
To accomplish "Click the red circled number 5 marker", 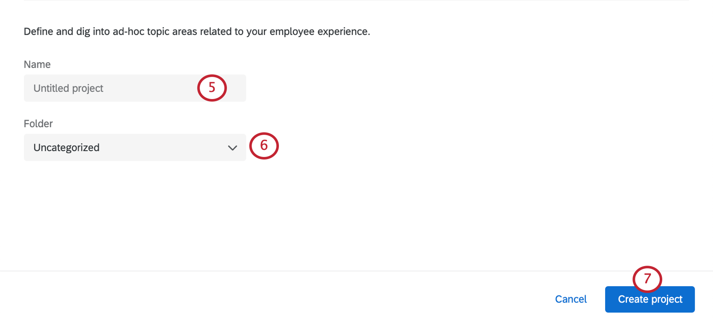I will [x=212, y=88].
